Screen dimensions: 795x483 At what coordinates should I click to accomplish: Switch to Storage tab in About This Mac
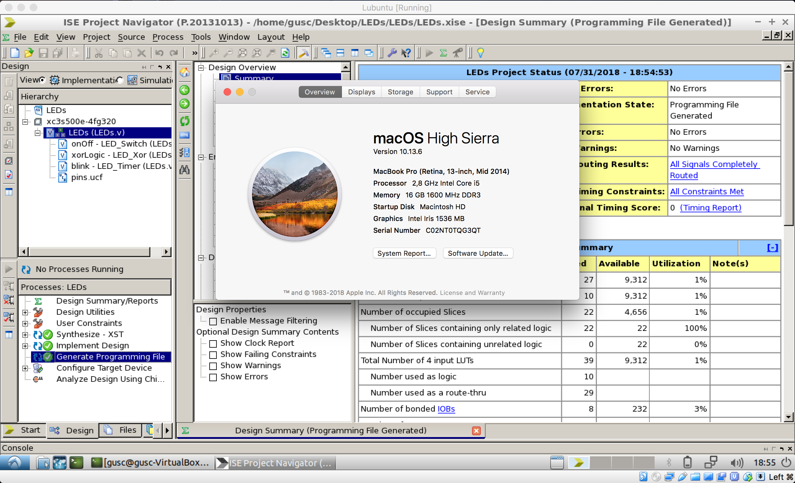pyautogui.click(x=400, y=92)
